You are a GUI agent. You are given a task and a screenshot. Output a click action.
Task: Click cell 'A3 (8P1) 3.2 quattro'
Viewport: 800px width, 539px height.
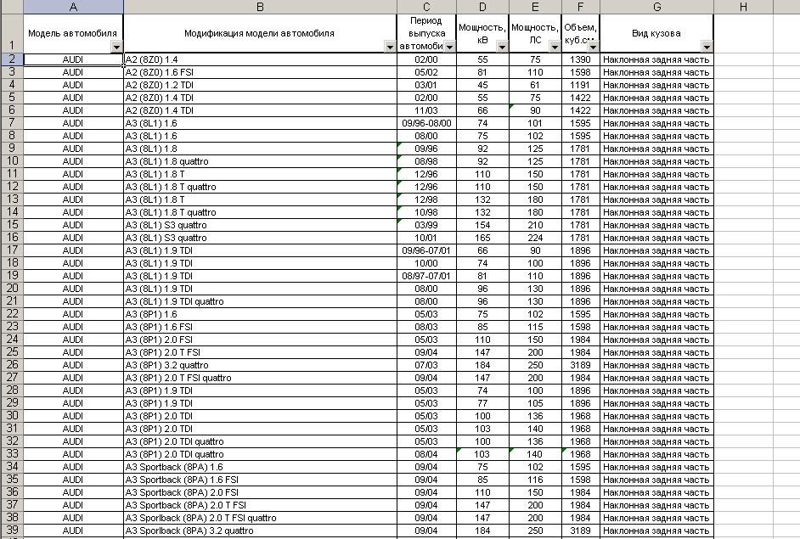[x=260, y=366]
